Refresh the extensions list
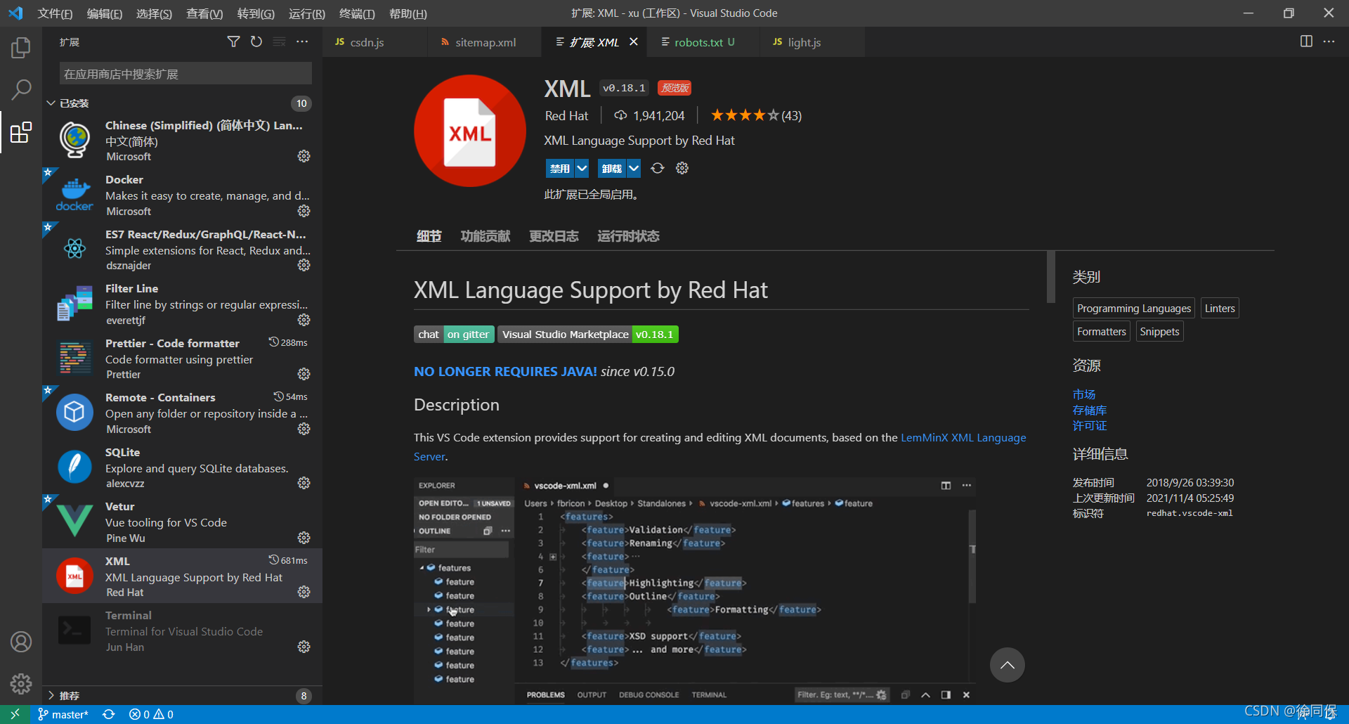 [x=256, y=41]
